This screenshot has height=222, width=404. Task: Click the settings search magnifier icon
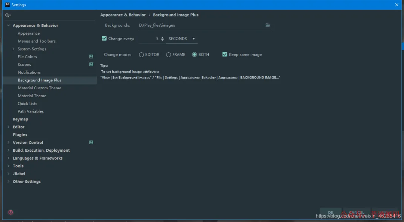[x=8, y=15]
